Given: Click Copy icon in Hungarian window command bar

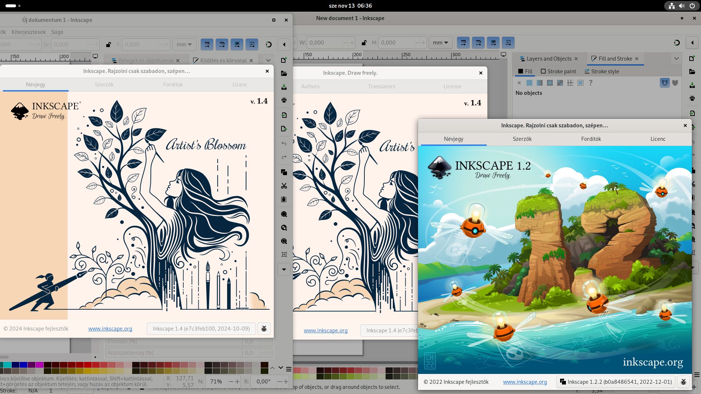Looking at the screenshot, I should [284, 172].
